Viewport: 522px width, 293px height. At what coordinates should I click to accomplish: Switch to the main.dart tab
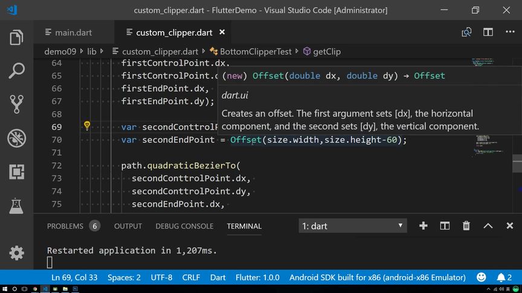click(x=72, y=33)
